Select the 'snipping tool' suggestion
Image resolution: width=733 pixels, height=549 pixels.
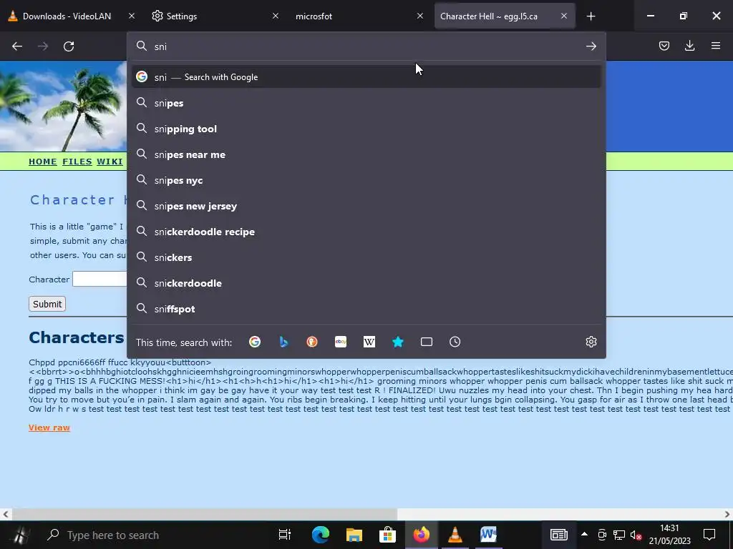point(366,129)
